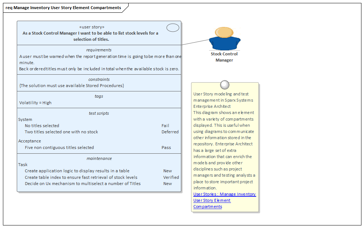Click the ellipse icon in the user story header
Viewport: 364px width, 228px height.
(172, 27)
